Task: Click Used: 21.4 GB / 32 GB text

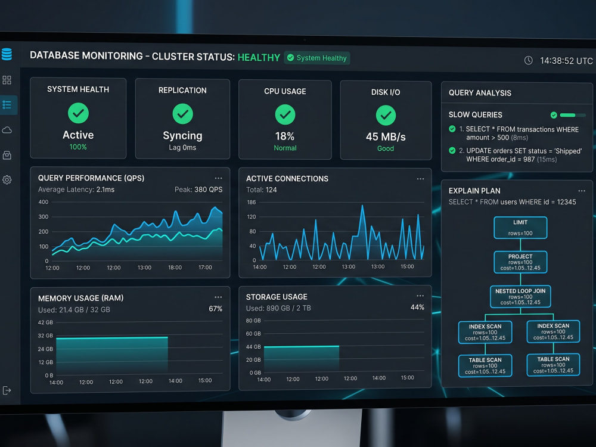Action: [x=74, y=310]
